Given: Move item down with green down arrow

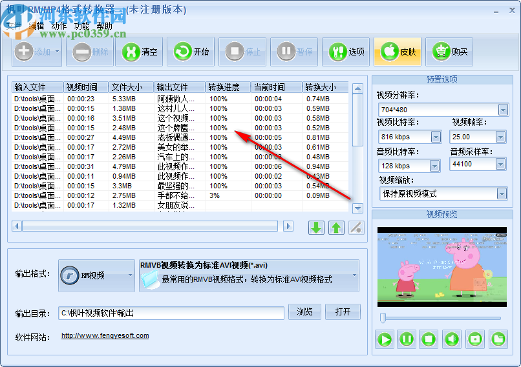Looking at the screenshot, I should (316, 228).
